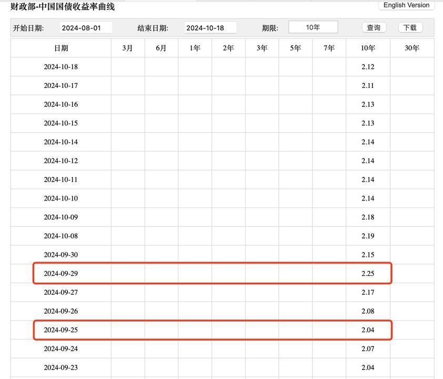443x379 pixels.
Task: Click the 2.12 yield for 2024-10-18
Action: point(368,67)
